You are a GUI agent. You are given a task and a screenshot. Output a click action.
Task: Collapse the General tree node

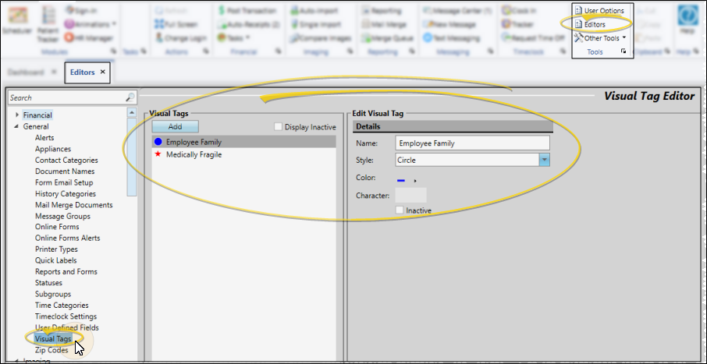click(x=17, y=126)
